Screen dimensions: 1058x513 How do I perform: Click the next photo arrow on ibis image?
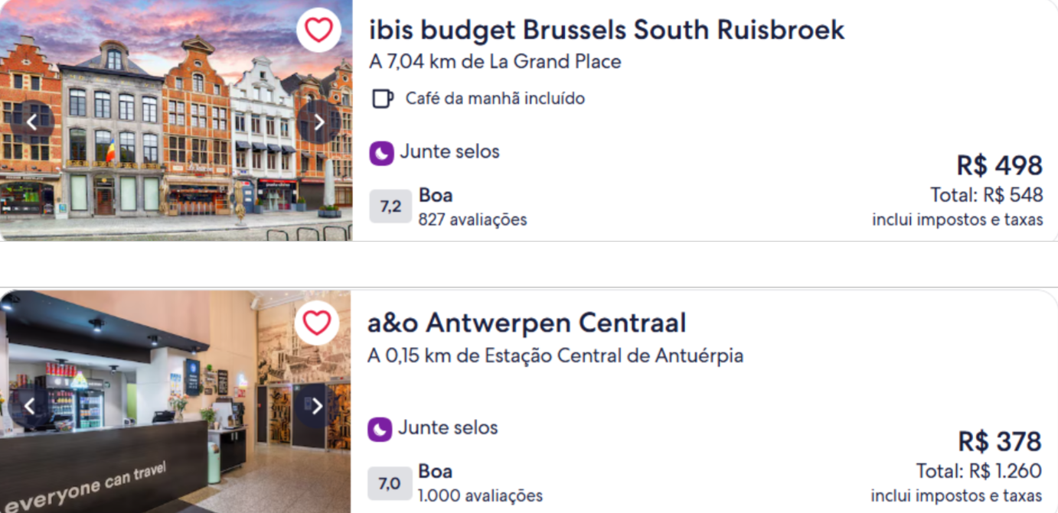321,122
